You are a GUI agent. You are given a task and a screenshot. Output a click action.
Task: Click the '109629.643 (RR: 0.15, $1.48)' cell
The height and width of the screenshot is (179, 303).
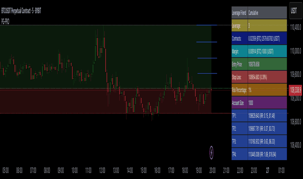coord(267,116)
